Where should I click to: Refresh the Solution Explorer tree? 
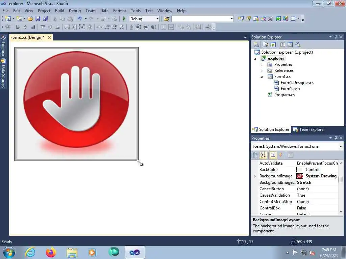click(273, 45)
